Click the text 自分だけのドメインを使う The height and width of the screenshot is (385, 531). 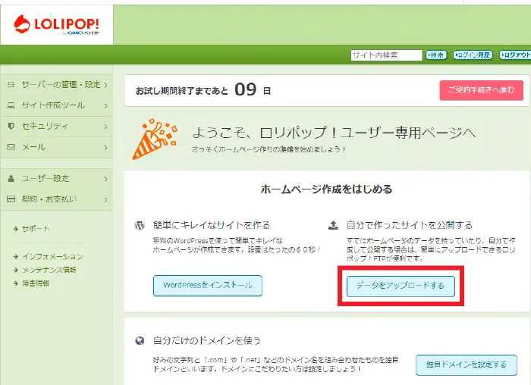[x=207, y=340]
